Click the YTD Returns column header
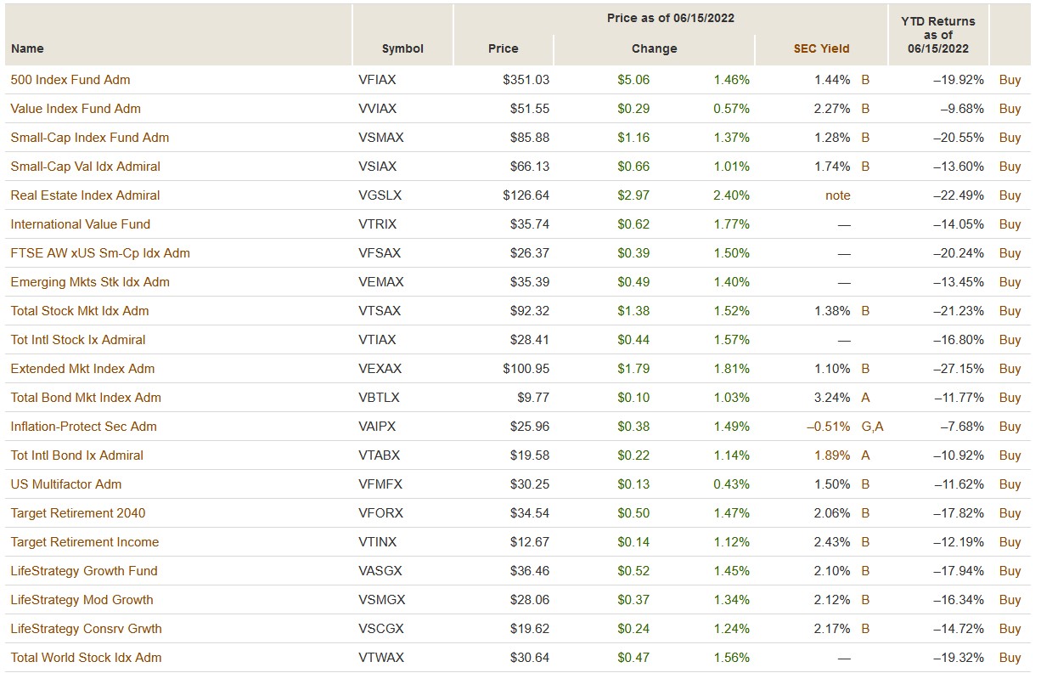This screenshot has width=1041, height=690. click(938, 35)
